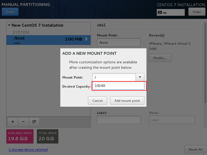This screenshot has height=155, width=207.
Task: Click the chevron arrow on the /boot entry
Action: (x=86, y=39)
